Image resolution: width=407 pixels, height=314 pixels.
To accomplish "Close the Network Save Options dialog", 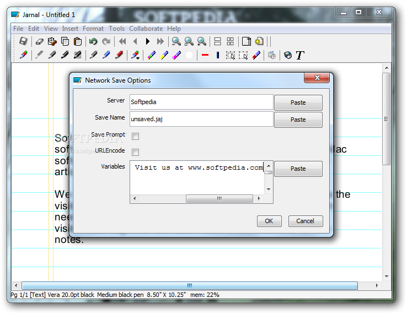I will coord(317,78).
